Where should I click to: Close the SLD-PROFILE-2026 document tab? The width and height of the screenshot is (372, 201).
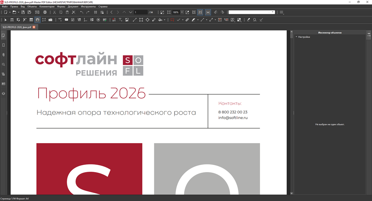[x=34, y=27]
